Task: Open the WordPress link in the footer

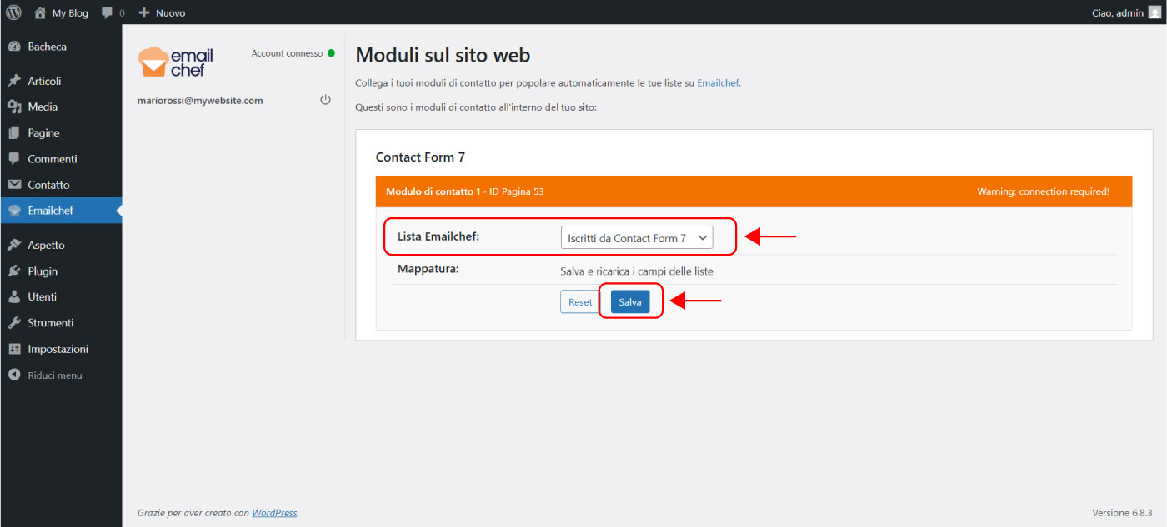Action: click(274, 513)
